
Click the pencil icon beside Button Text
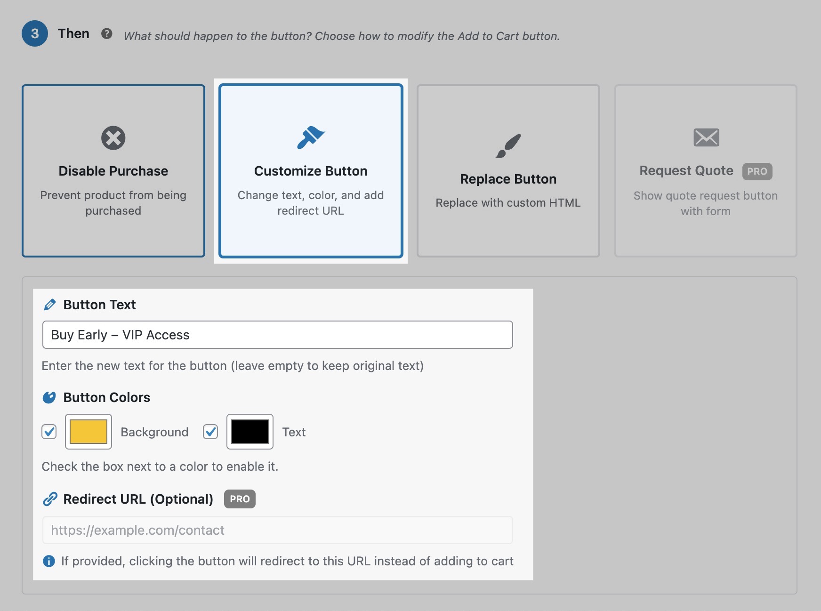coord(49,305)
